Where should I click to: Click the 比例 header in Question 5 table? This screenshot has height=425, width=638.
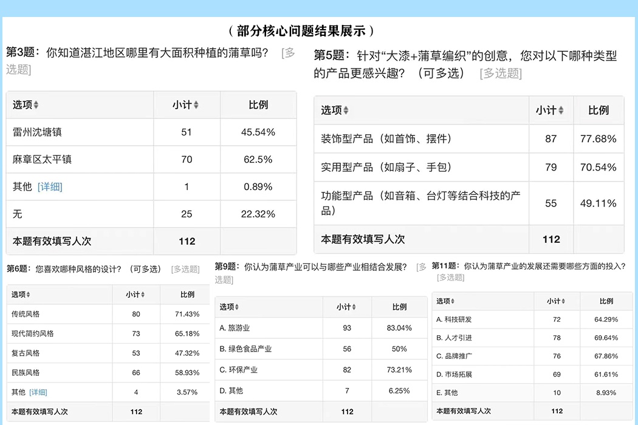599,110
